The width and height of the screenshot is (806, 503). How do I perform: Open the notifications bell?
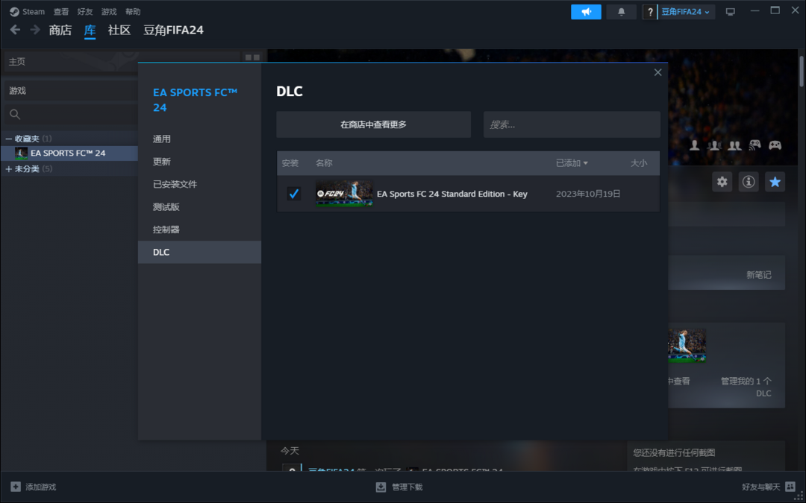[622, 12]
